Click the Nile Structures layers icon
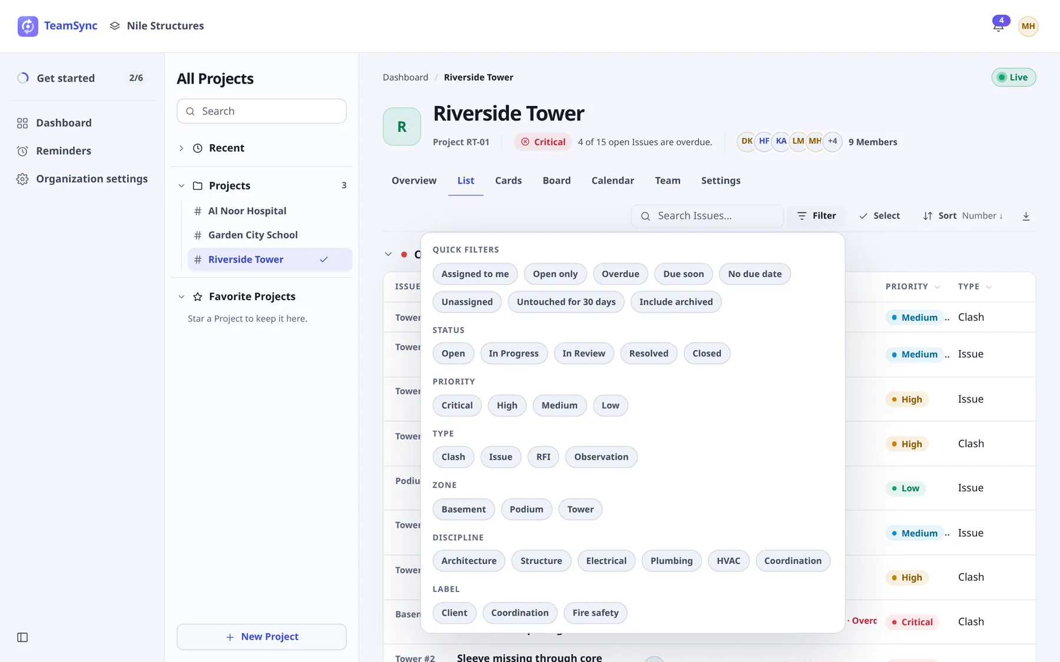Screen dimensions: 1060x662 tap(115, 26)
